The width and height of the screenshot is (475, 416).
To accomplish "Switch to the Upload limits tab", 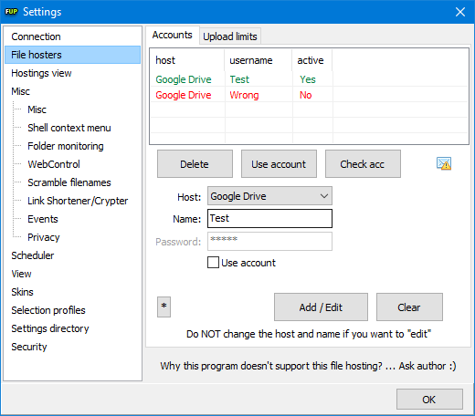I will [230, 36].
